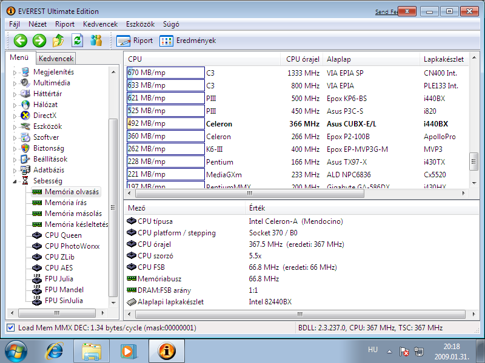Collapse the Sebesség tree node

[15, 181]
